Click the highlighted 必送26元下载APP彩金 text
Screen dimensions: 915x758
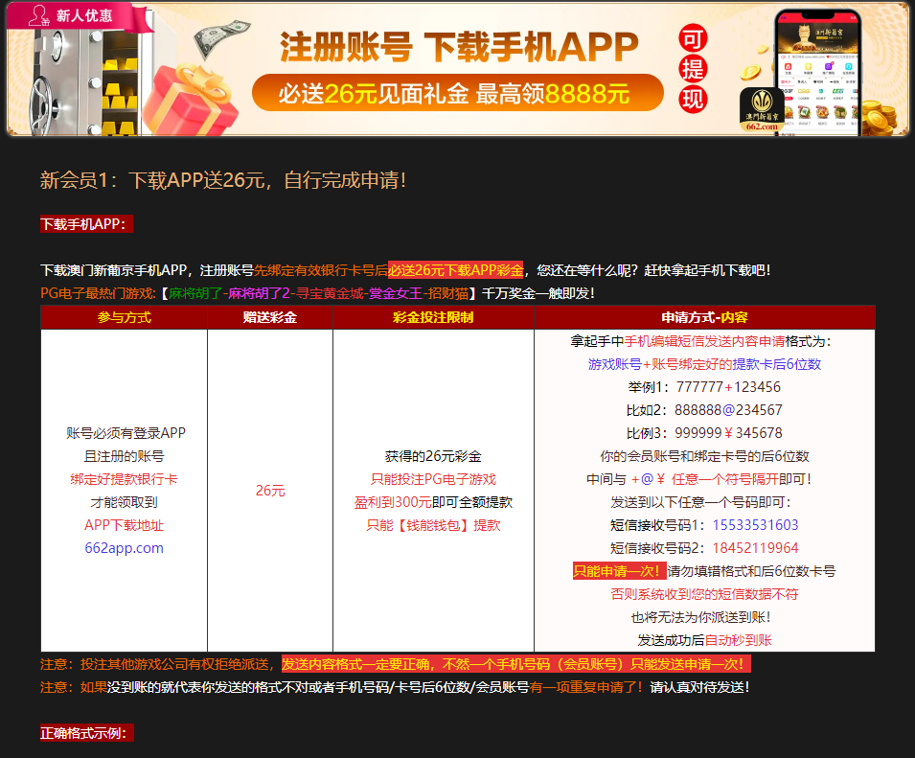click(x=456, y=270)
